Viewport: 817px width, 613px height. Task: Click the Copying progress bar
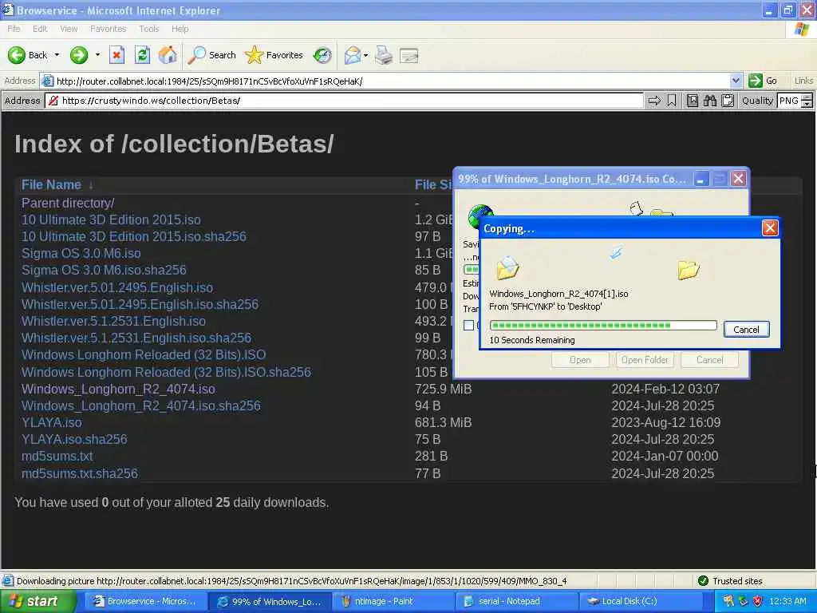click(x=603, y=326)
